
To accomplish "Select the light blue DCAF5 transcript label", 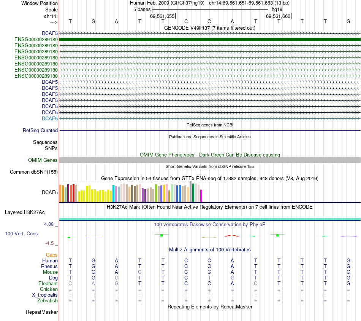I will point(50,119).
